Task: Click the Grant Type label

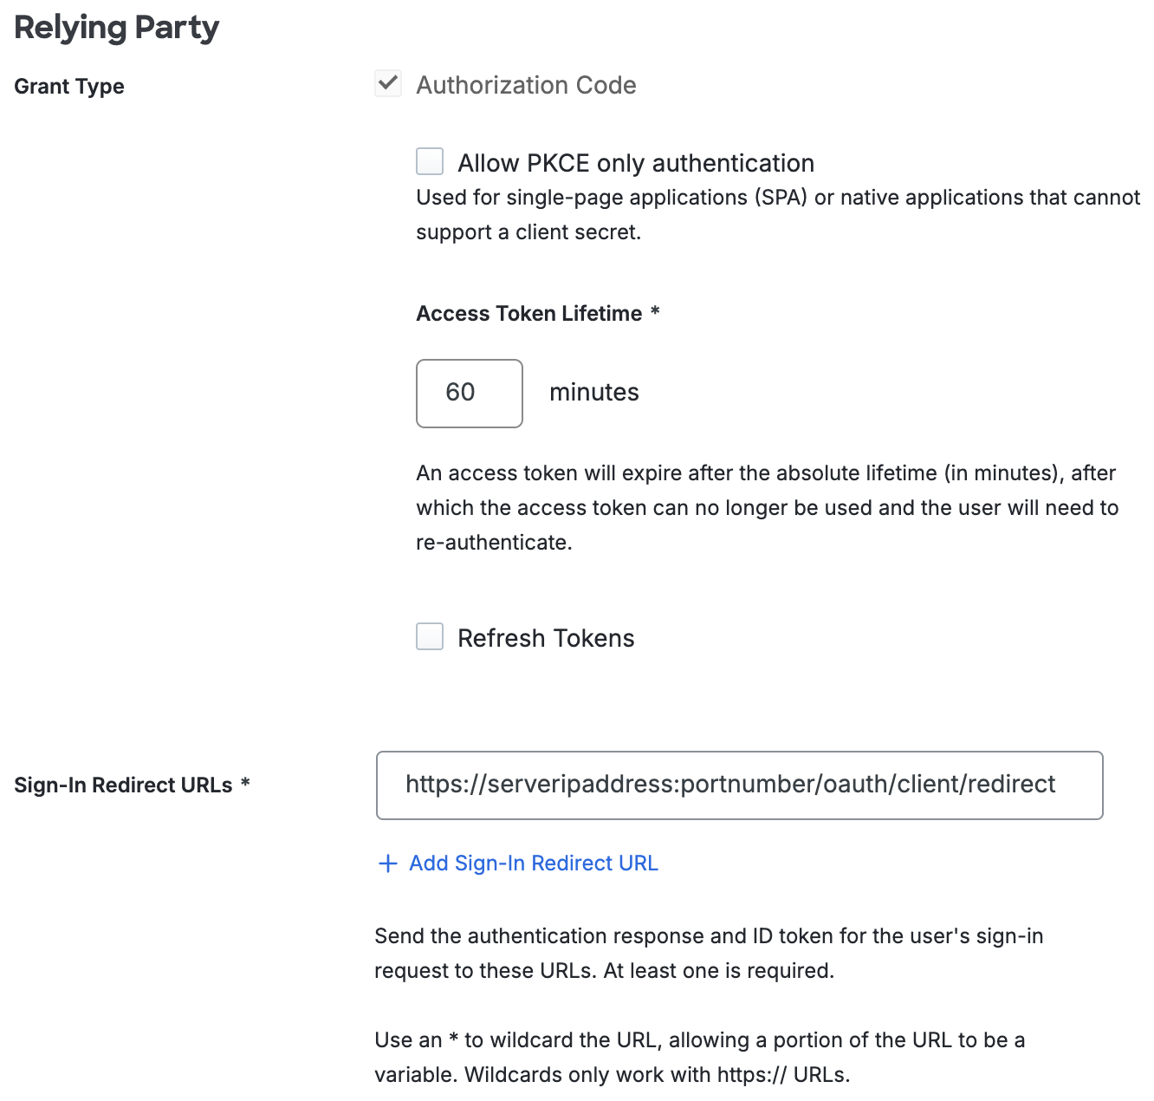Action: 68,86
